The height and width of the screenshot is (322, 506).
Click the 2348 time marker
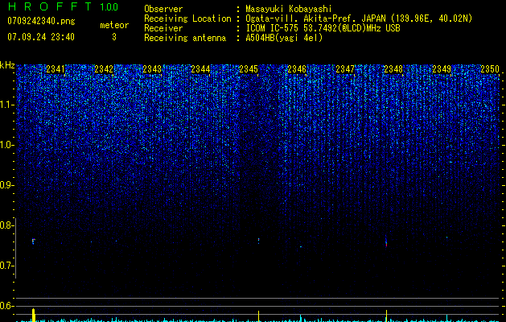pyautogui.click(x=393, y=69)
